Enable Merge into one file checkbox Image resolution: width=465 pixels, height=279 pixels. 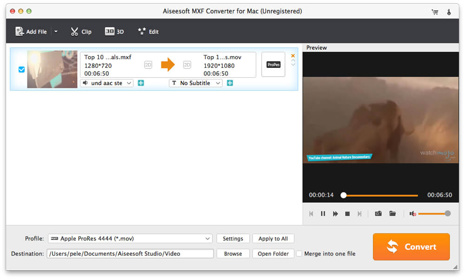click(x=299, y=253)
